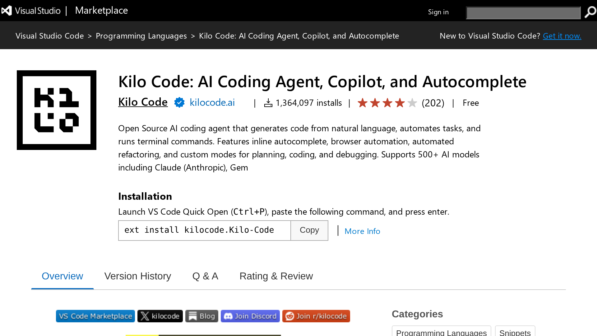Click the extension title heading
Image resolution: width=597 pixels, height=336 pixels.
[x=322, y=82]
